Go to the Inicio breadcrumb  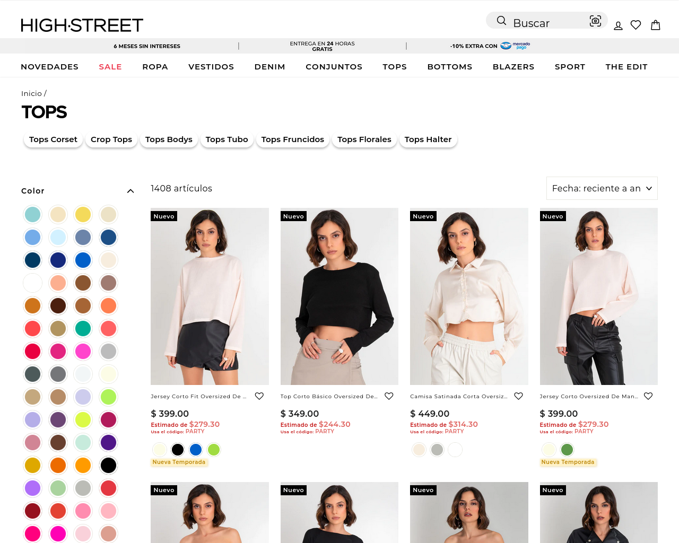[x=31, y=93]
